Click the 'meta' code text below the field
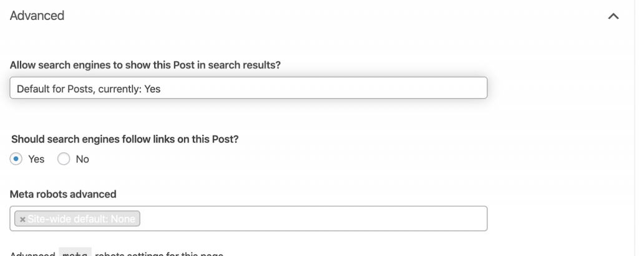The height and width of the screenshot is (256, 639). [75, 252]
